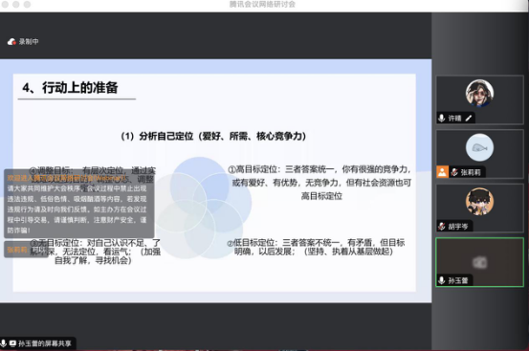The width and height of the screenshot is (529, 351).
Task: Click 孙玉蕾's microphone icon in her tile
Action: 441,280
